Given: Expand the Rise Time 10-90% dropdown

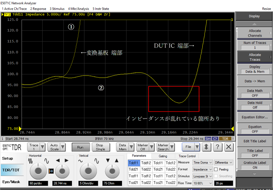Looking at the screenshot, I should pos(202,183).
